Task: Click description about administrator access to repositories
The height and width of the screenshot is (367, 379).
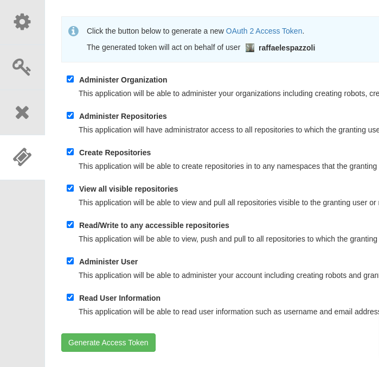Action: [229, 130]
